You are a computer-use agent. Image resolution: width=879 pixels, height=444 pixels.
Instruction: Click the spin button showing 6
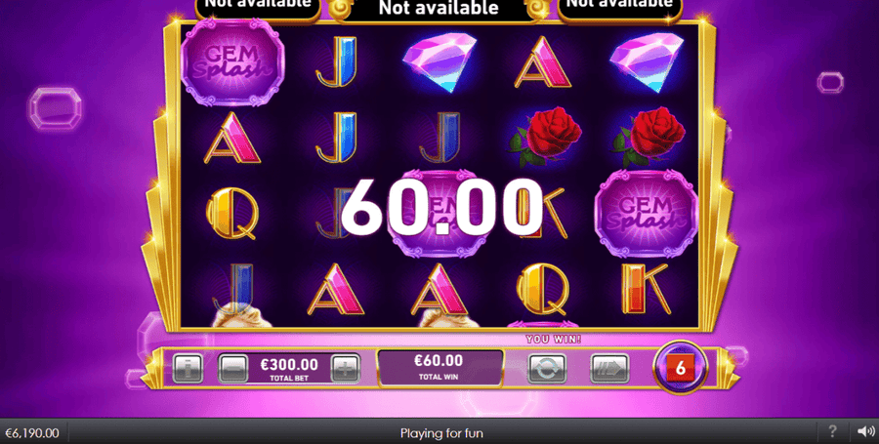681,368
